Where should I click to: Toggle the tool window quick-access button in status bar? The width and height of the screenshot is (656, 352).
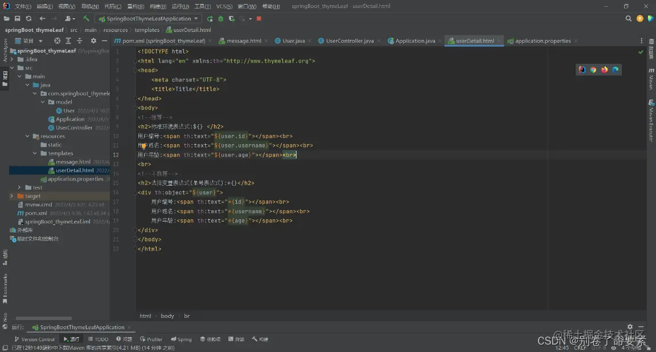(x=5, y=348)
